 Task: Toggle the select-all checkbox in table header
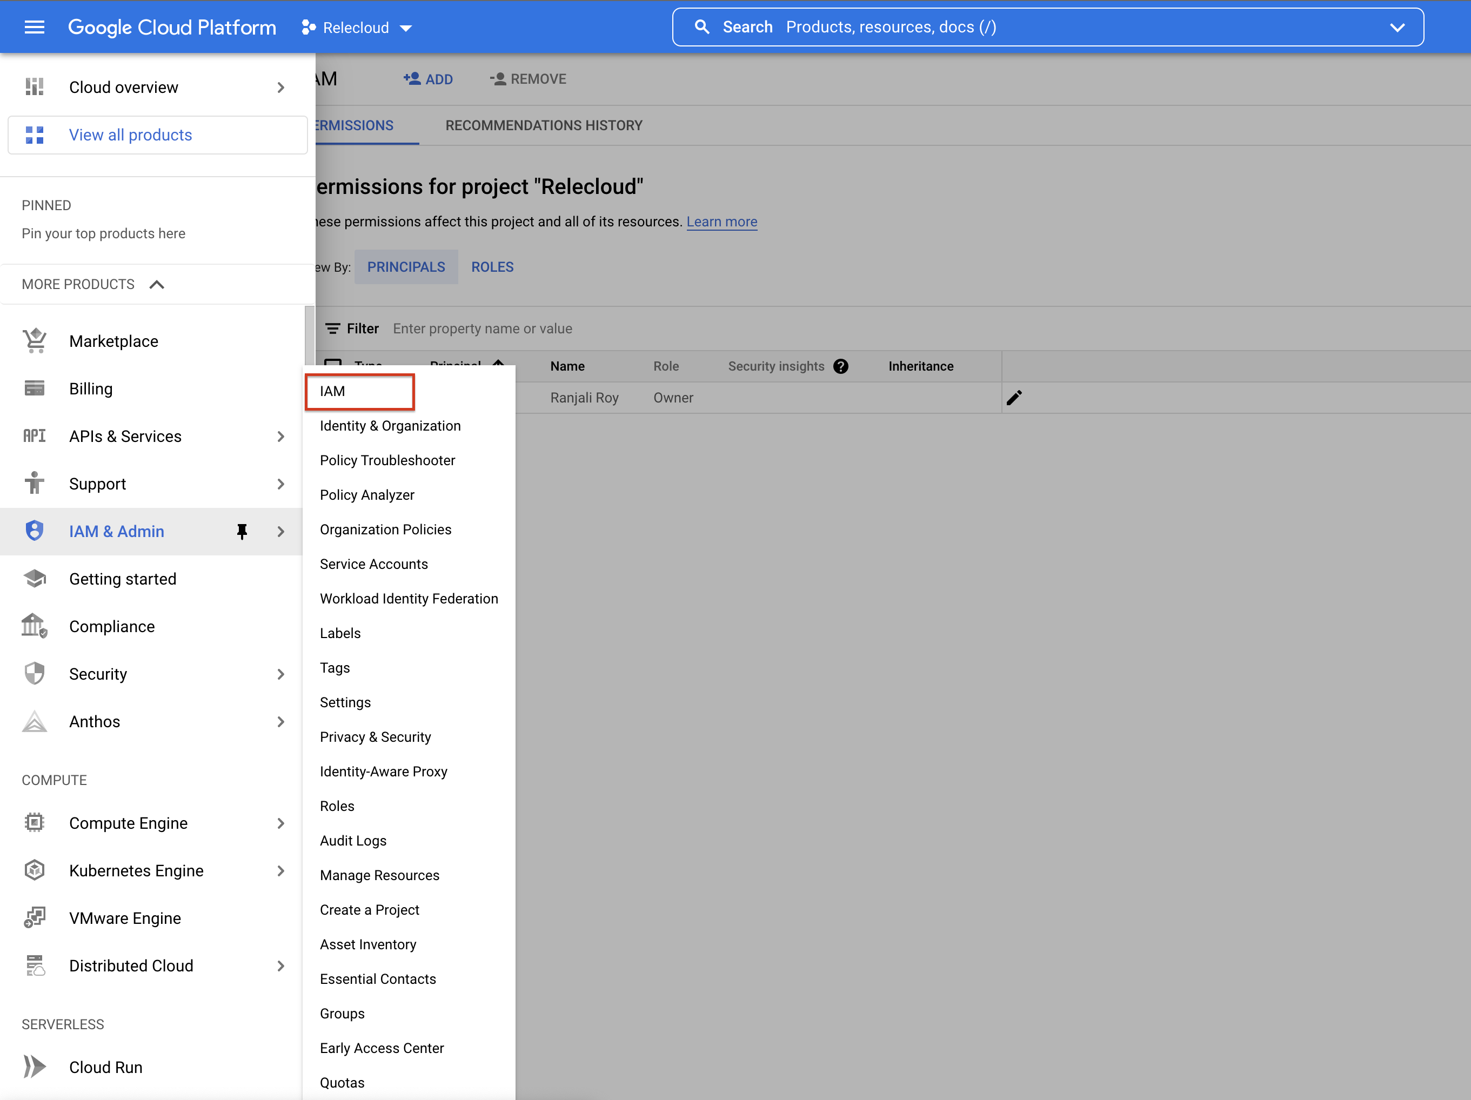click(x=332, y=364)
